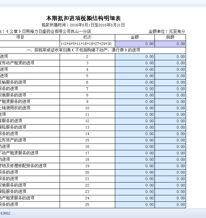Select the 金额 field for 栏次 20
This screenshot has height=218, width=206.
point(135,172)
